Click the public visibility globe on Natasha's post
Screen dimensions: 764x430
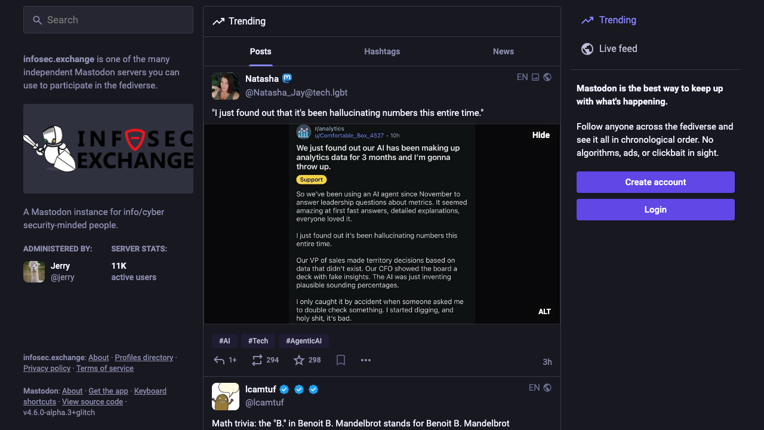[547, 77]
